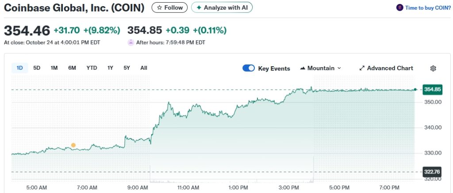Switch to the 5D range tab

37,68
